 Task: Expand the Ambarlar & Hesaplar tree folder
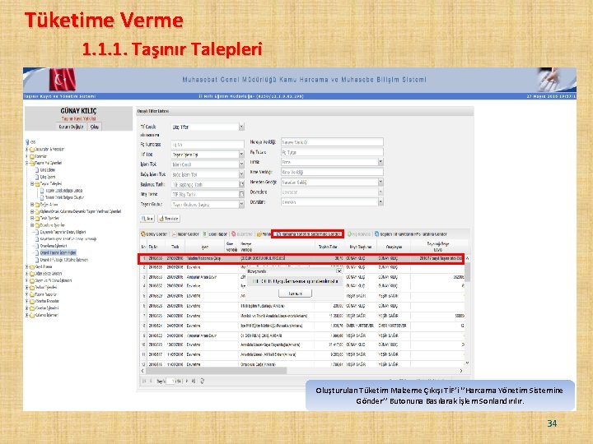[27, 150]
